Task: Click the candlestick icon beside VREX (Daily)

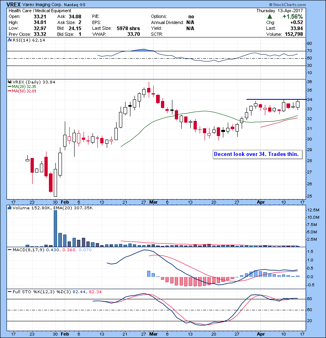Action: [9, 82]
